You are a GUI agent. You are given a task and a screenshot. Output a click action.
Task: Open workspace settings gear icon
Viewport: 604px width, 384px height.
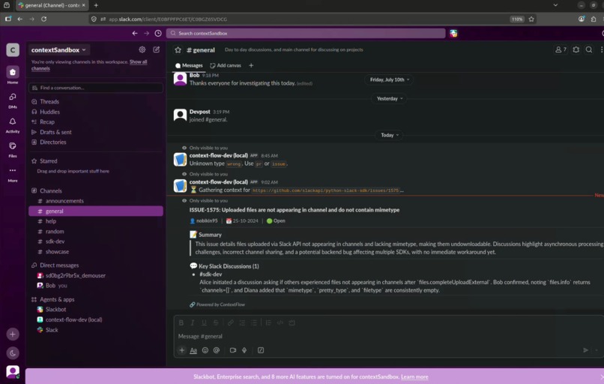tap(142, 49)
